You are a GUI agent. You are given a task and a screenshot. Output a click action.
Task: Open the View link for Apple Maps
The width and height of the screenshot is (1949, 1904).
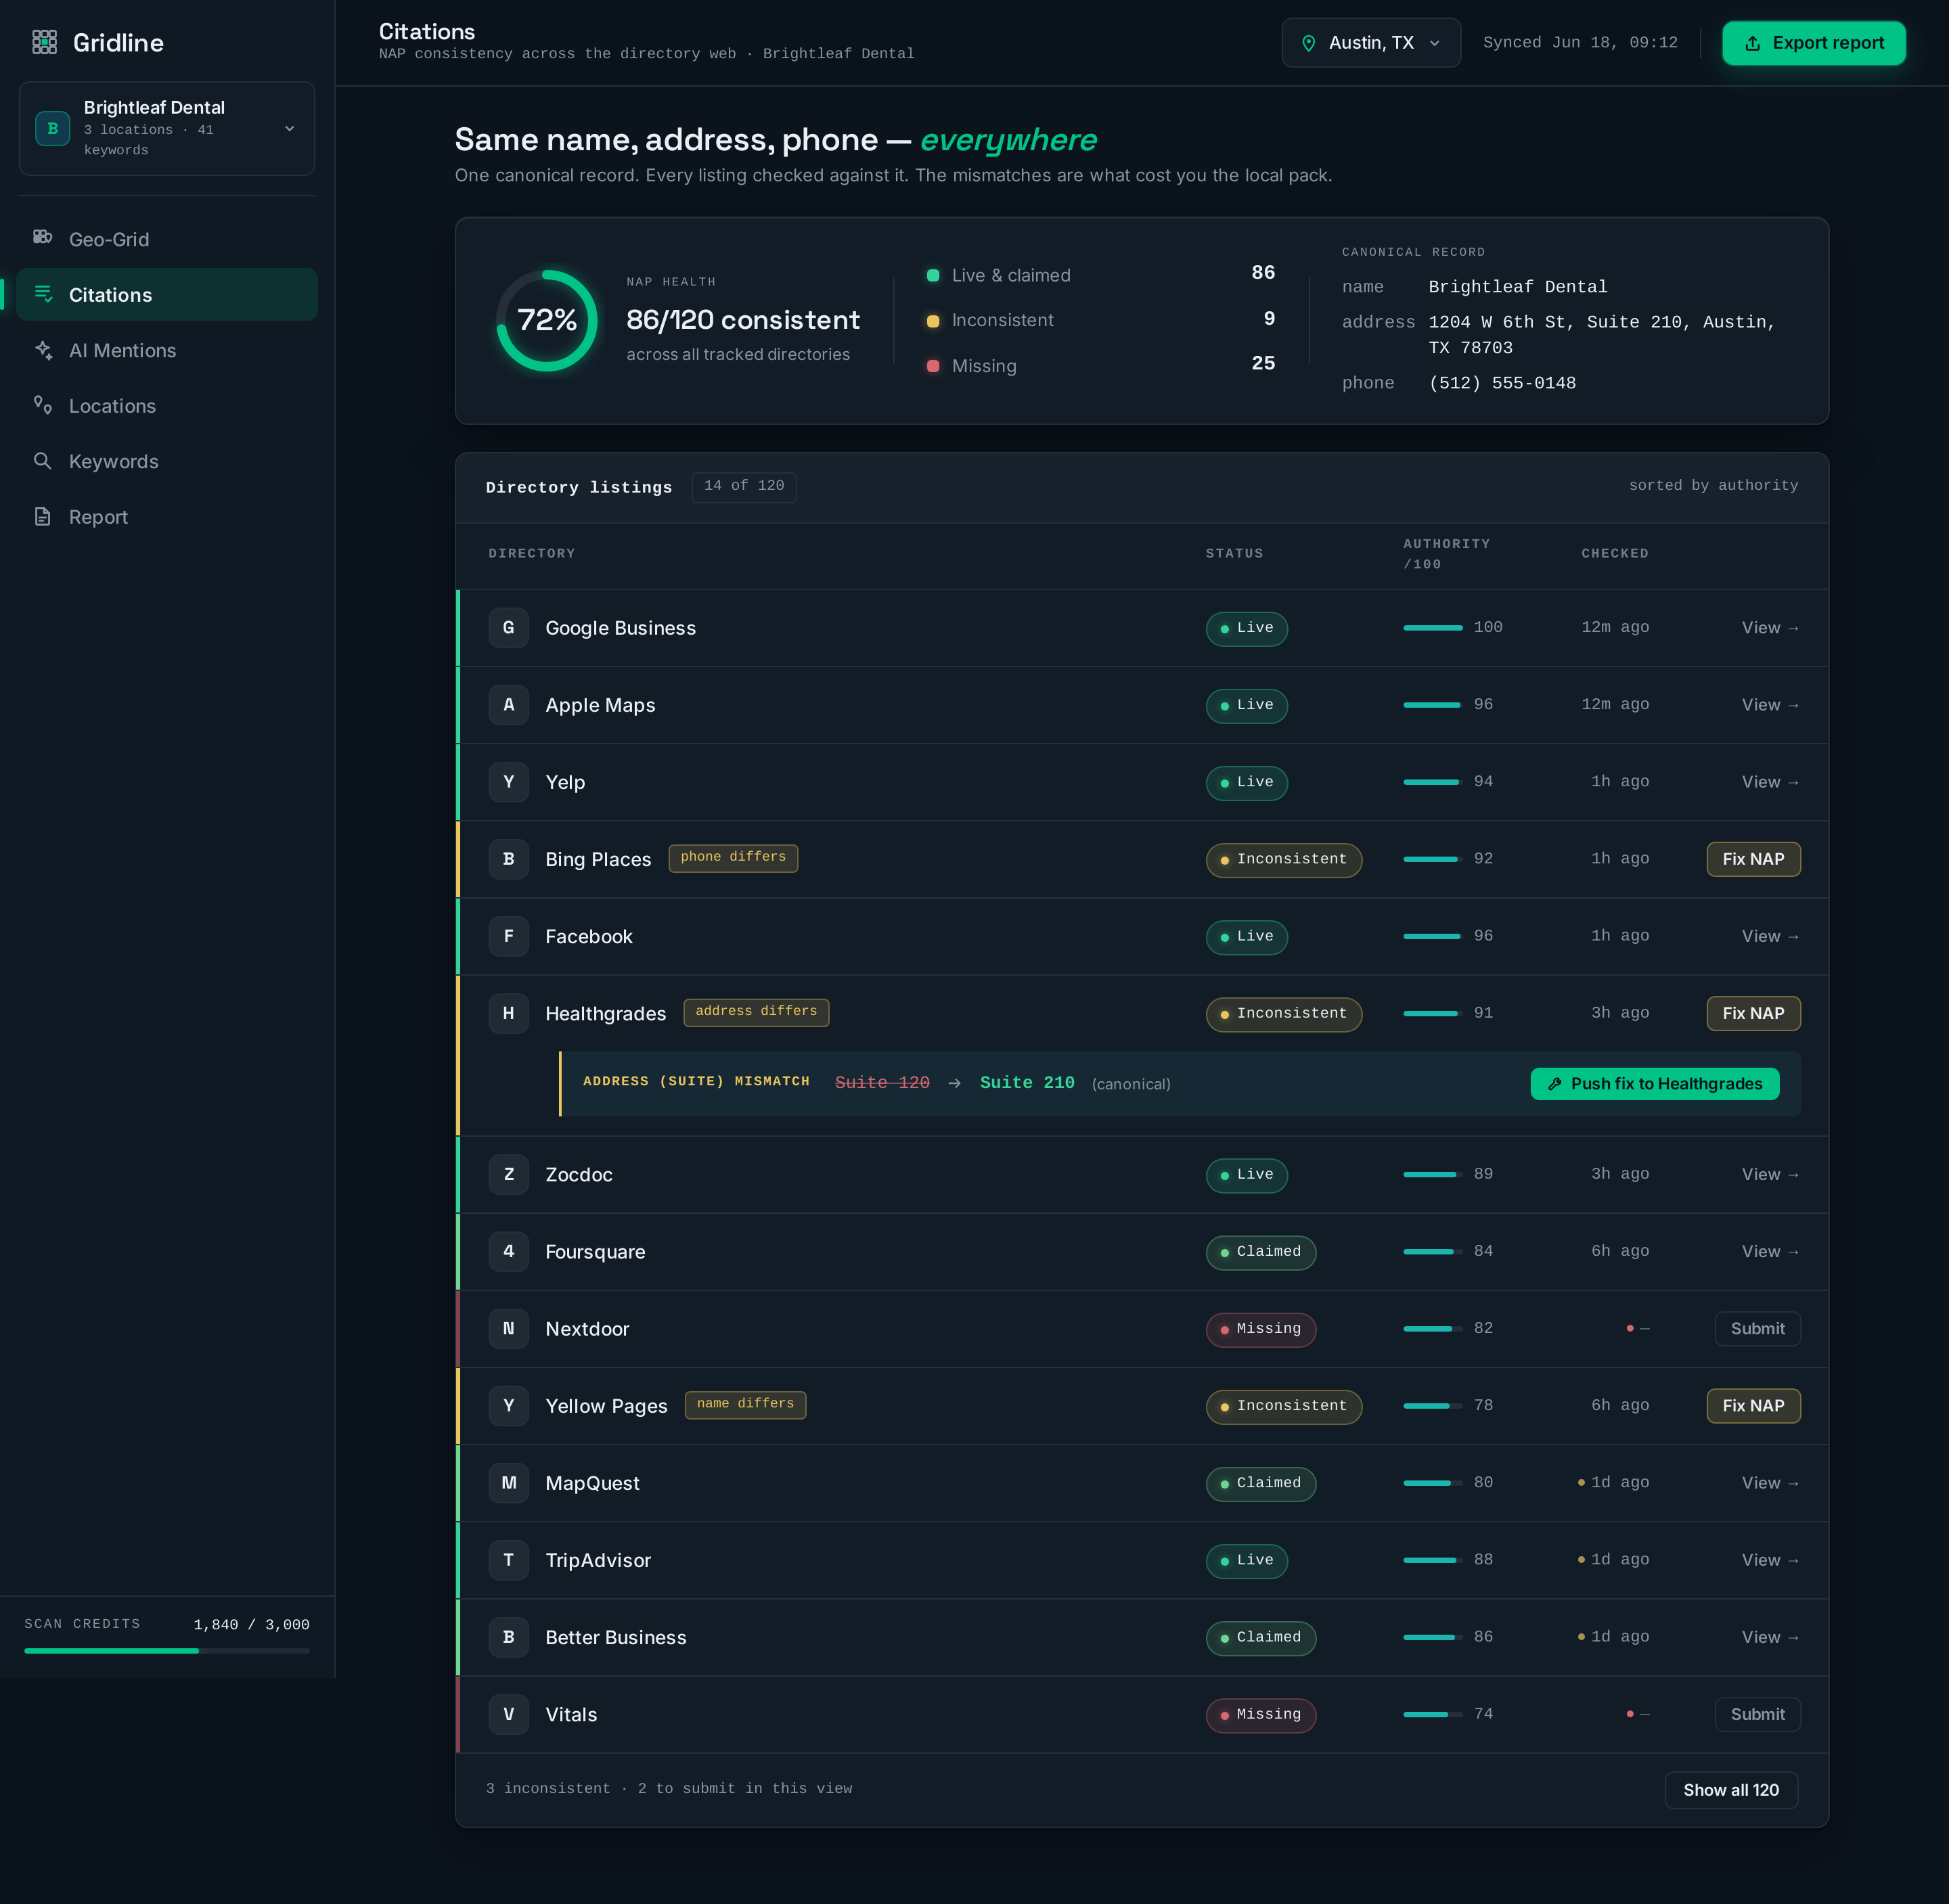click(x=1770, y=705)
